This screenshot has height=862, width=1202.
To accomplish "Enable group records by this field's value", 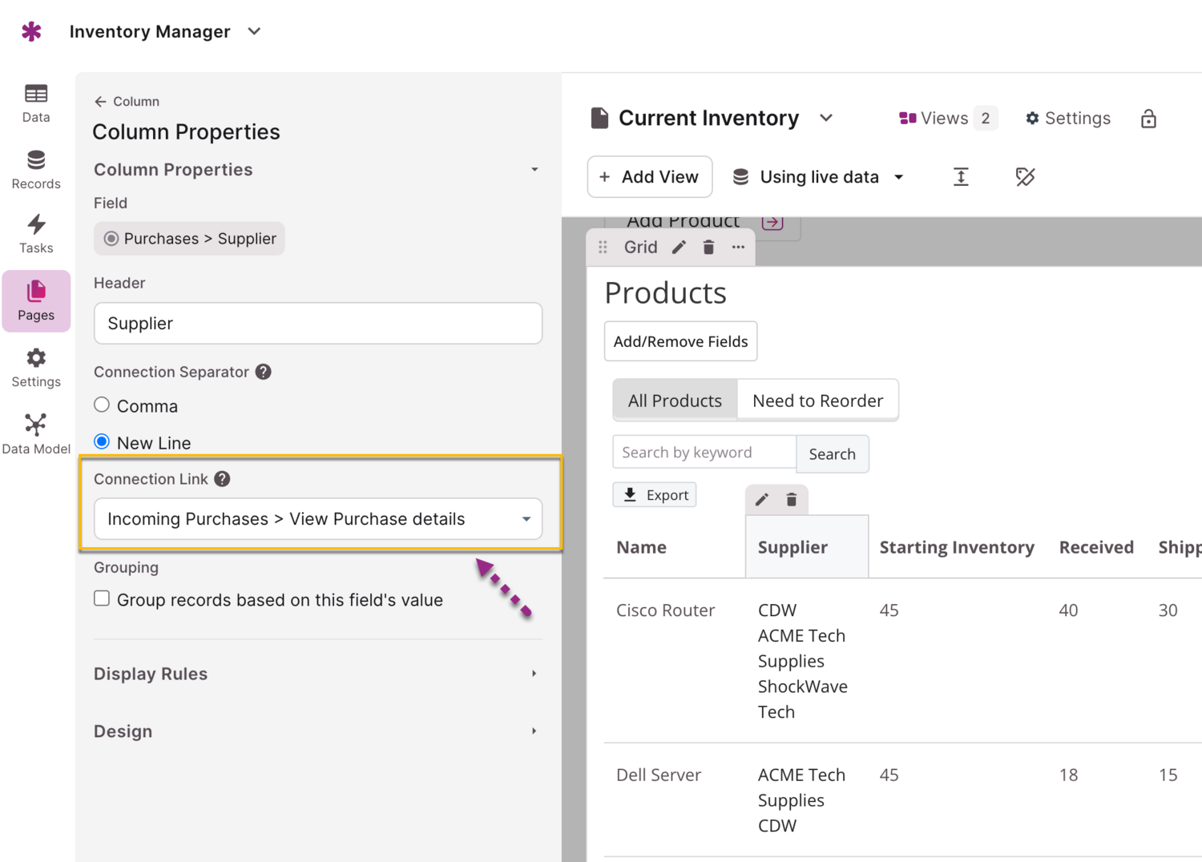I will pos(102,599).
